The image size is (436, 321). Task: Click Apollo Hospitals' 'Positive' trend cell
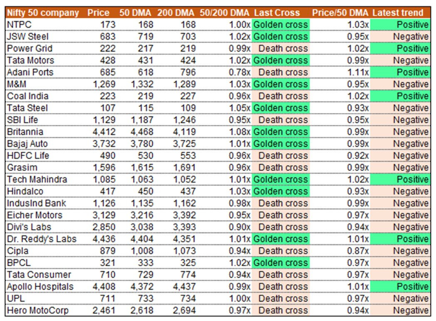tap(400, 287)
